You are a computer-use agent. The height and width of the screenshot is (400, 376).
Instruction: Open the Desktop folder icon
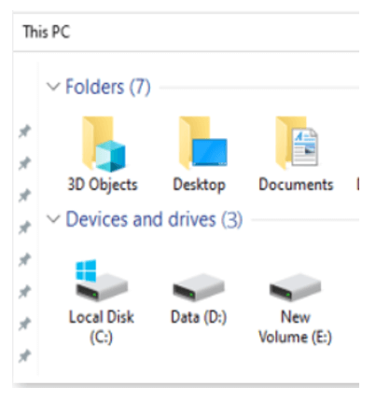pyautogui.click(x=202, y=143)
